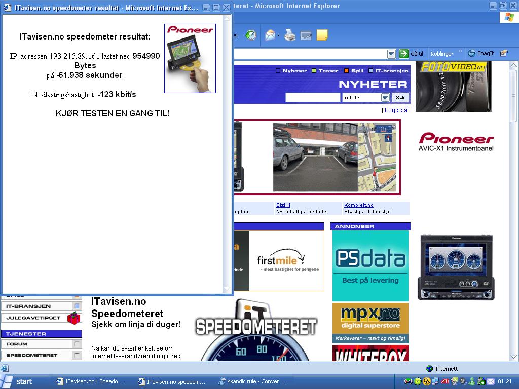Click the main page vertical scrollbar thumb
Image resolution: width=519 pixels, height=389 pixels.
click(513, 96)
